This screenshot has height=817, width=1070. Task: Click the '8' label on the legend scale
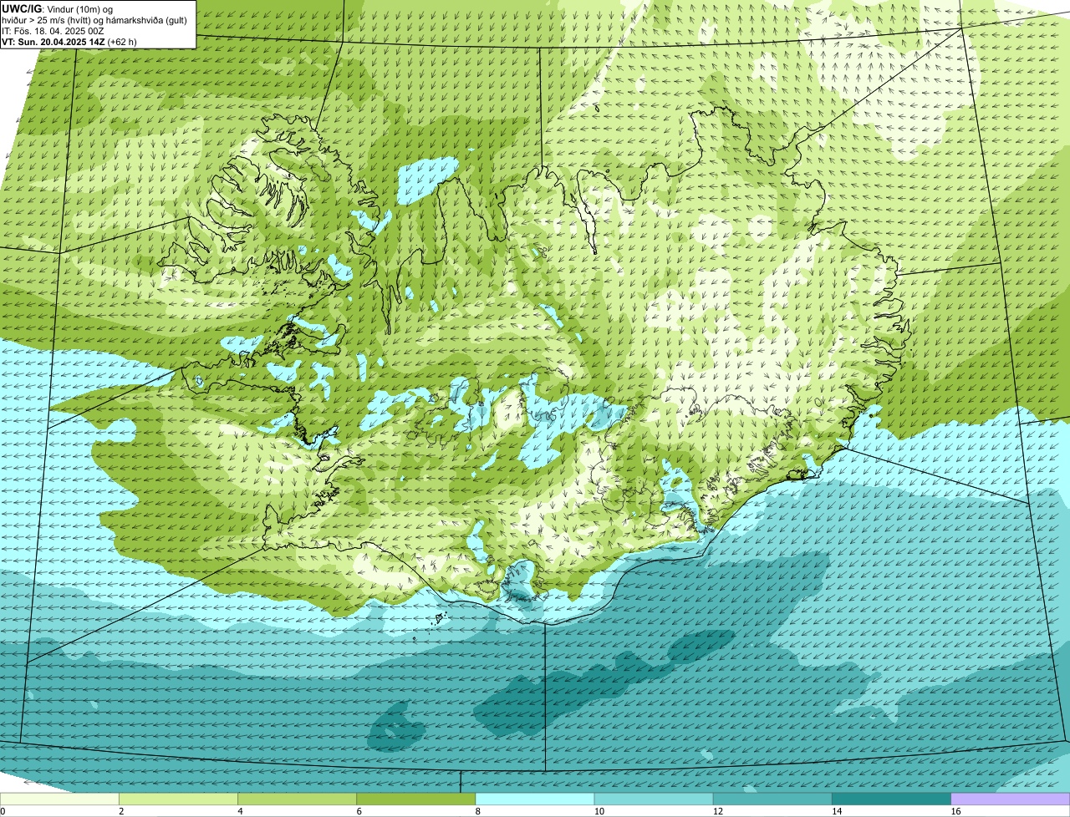478,811
